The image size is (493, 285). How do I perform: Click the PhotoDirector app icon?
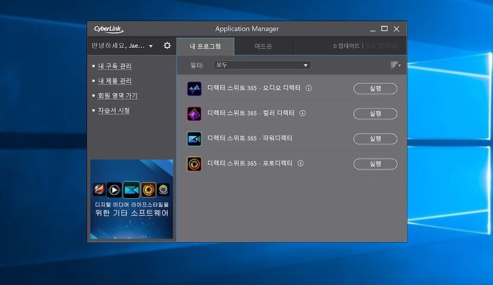tap(194, 164)
